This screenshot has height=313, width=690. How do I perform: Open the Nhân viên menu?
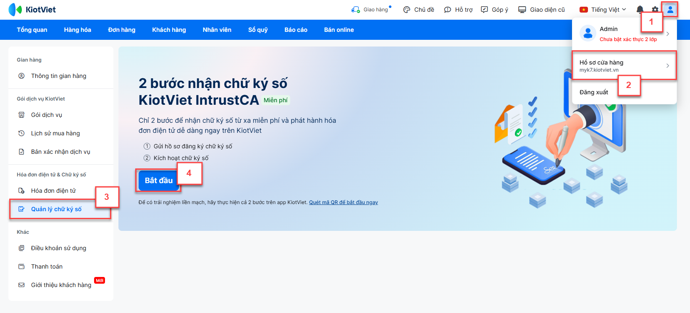[x=217, y=30]
